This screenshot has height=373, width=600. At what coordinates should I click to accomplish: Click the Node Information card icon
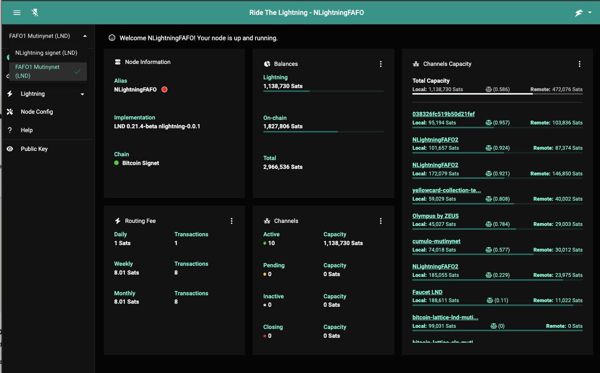pyautogui.click(x=118, y=62)
